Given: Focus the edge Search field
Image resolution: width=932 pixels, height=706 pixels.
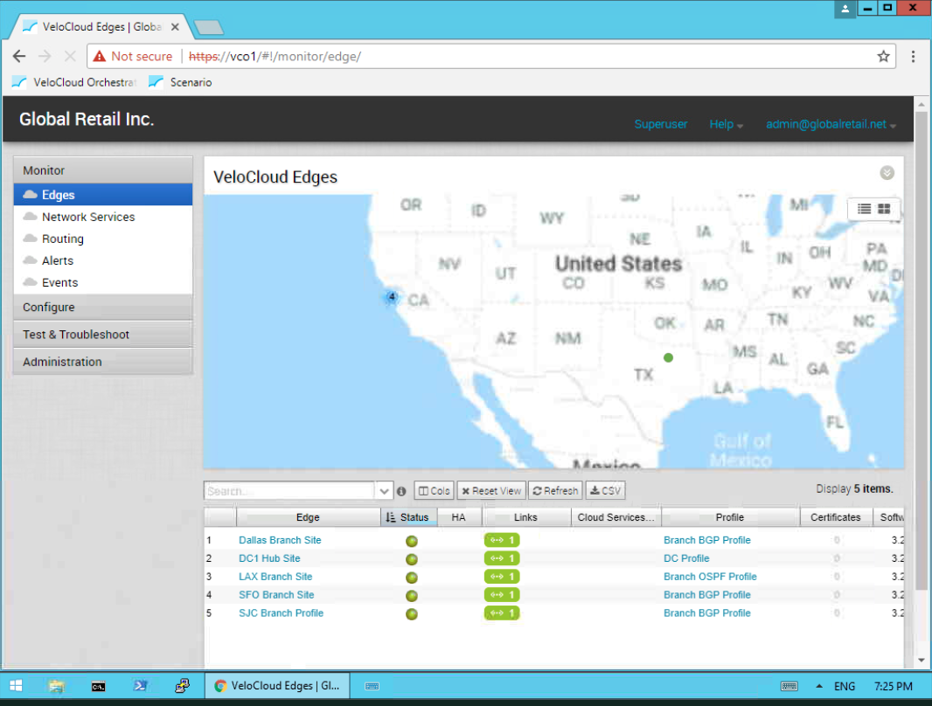Looking at the screenshot, I should coord(289,491).
